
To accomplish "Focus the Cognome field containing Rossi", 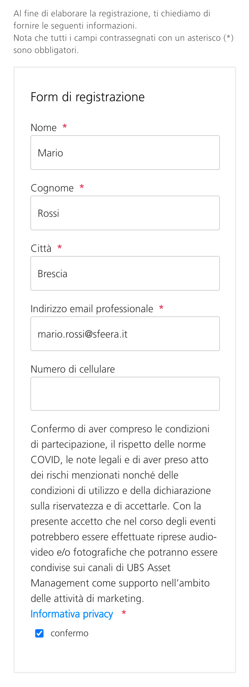I will [125, 213].
